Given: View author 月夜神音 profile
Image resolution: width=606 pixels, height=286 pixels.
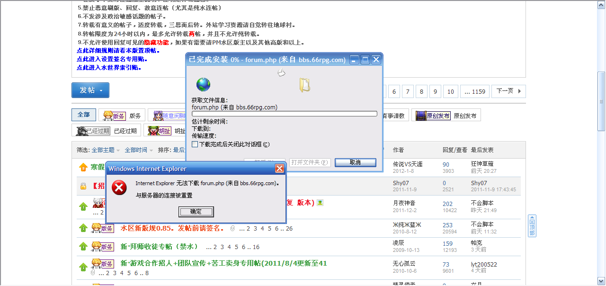Looking at the screenshot, I should click(x=405, y=203).
